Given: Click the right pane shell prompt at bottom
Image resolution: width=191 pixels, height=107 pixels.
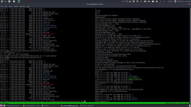Looking at the screenshot, I should [x=102, y=101].
